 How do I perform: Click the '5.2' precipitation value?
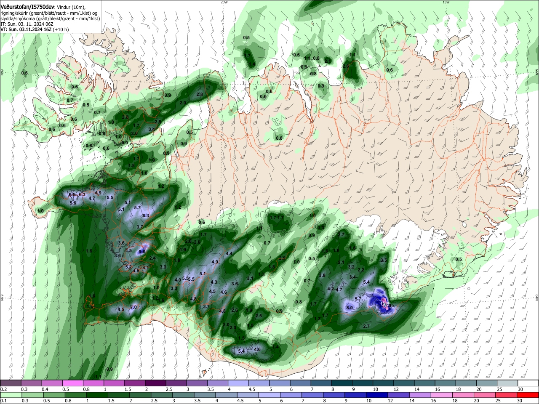128,267
